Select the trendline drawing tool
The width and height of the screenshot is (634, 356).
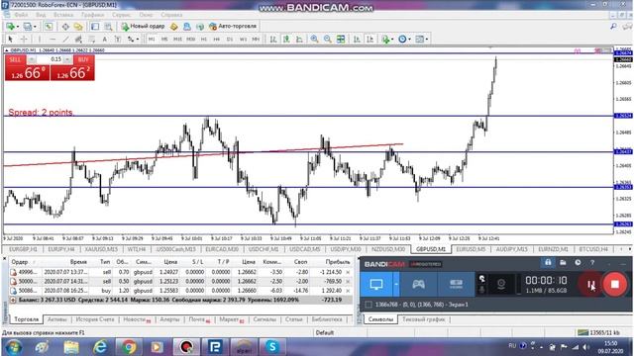(65, 40)
